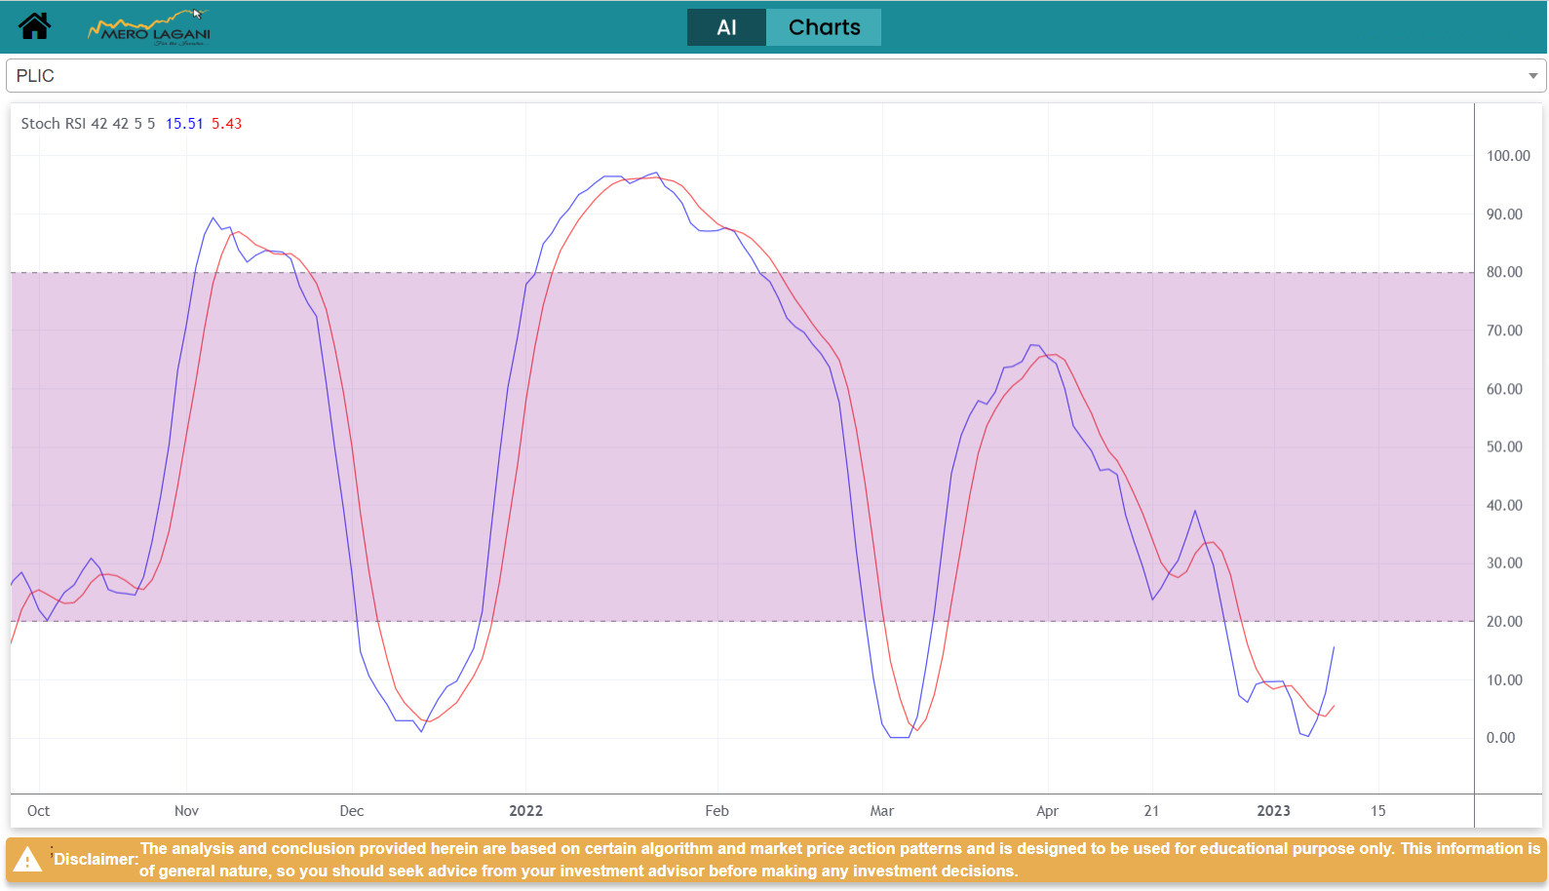
Task: Click the disclaimer text banner
Action: (838, 860)
